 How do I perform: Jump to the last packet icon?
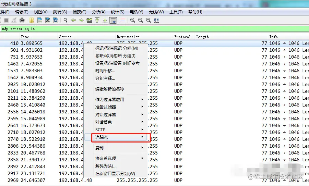(x=105, y=20)
